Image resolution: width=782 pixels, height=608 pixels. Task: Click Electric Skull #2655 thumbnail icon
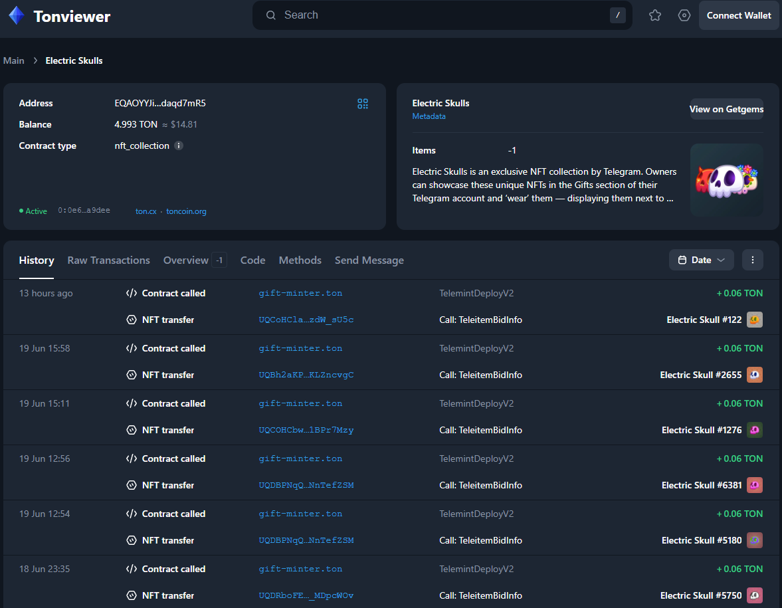click(754, 375)
